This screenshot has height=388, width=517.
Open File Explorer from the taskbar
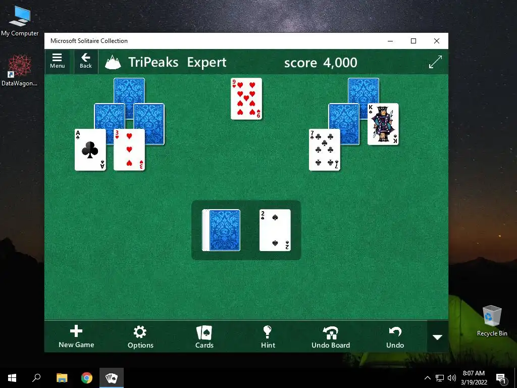62,378
